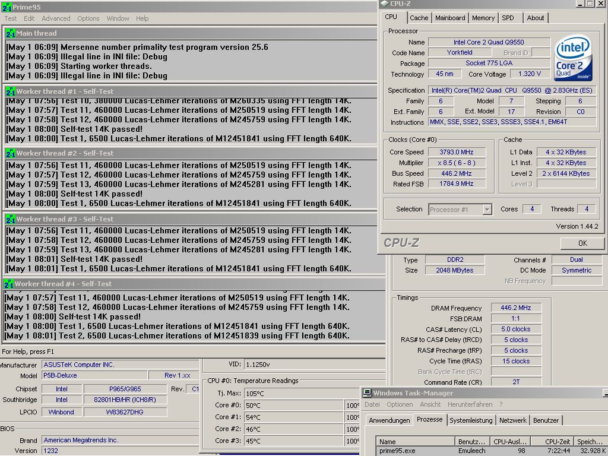Open the Options menu in Prime95

[x=88, y=18]
